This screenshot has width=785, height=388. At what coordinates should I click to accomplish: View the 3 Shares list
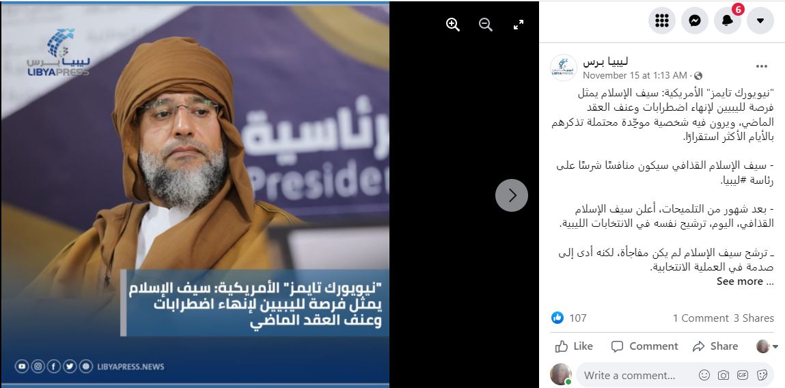(x=754, y=318)
